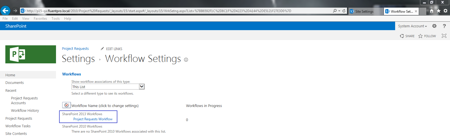Click the SharePoint suite bar link

[x=16, y=26]
